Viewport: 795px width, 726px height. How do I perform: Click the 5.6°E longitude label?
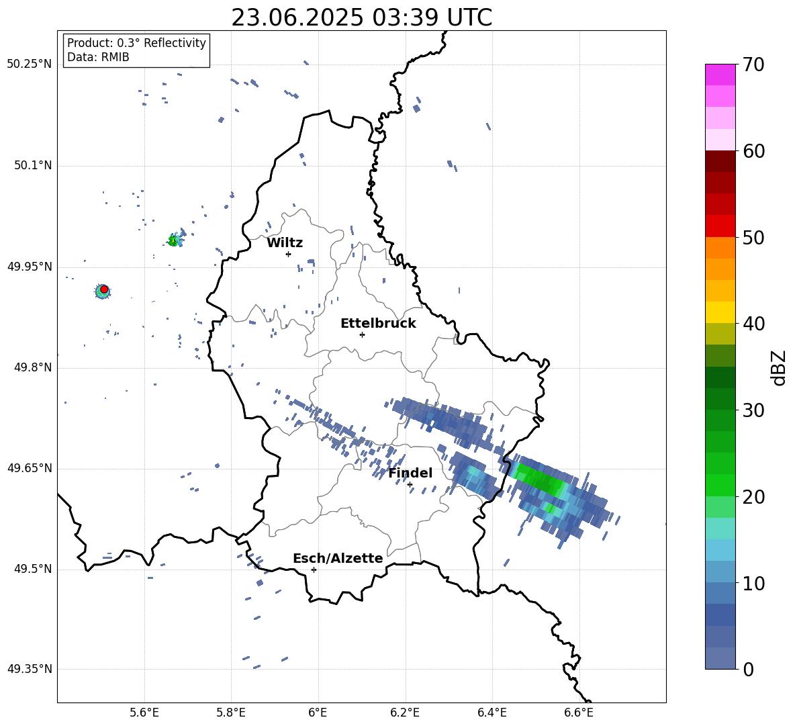coord(144,713)
